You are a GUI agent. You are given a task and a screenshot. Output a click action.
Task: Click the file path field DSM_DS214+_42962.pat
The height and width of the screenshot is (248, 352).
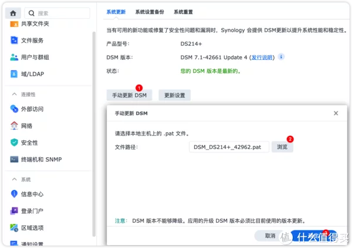click(229, 147)
